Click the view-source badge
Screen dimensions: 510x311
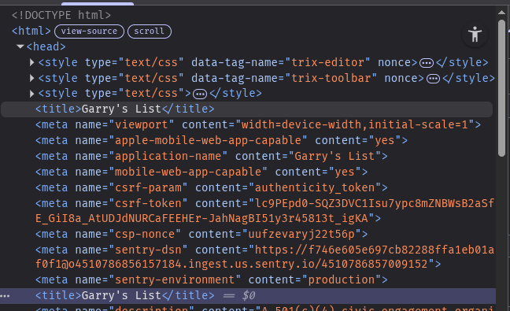(x=89, y=31)
